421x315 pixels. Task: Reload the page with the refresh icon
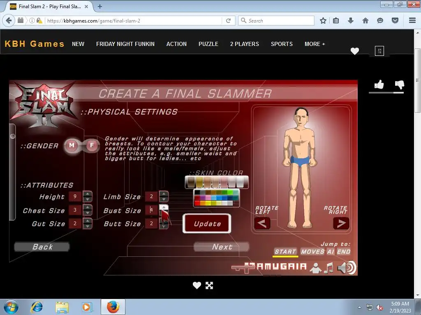tap(229, 21)
